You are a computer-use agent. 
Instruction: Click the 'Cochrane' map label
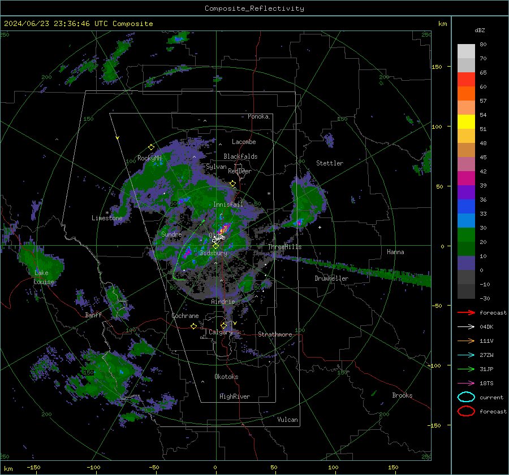coord(185,316)
